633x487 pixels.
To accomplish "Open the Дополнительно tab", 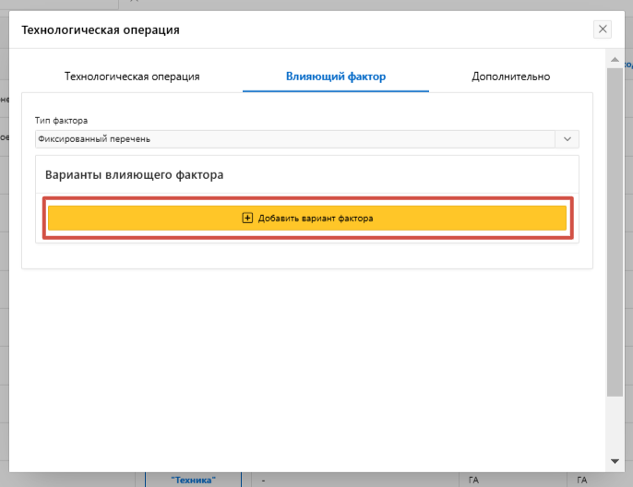I will (x=510, y=77).
